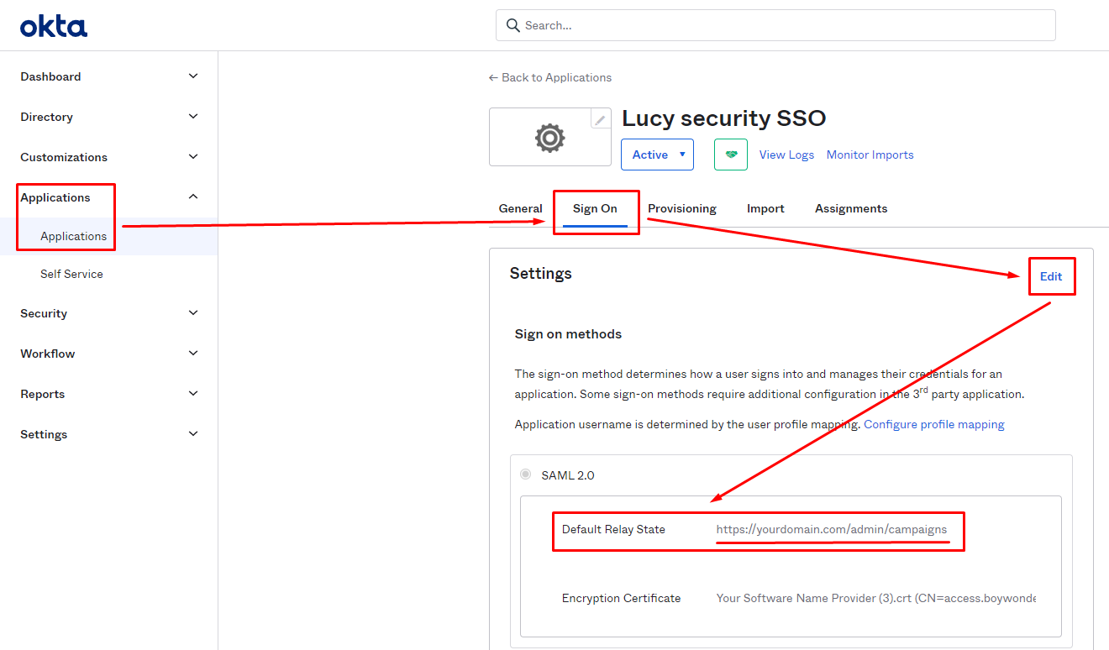Image resolution: width=1109 pixels, height=650 pixels.
Task: Click the Workflow sidebar label
Action: pyautogui.click(x=48, y=354)
